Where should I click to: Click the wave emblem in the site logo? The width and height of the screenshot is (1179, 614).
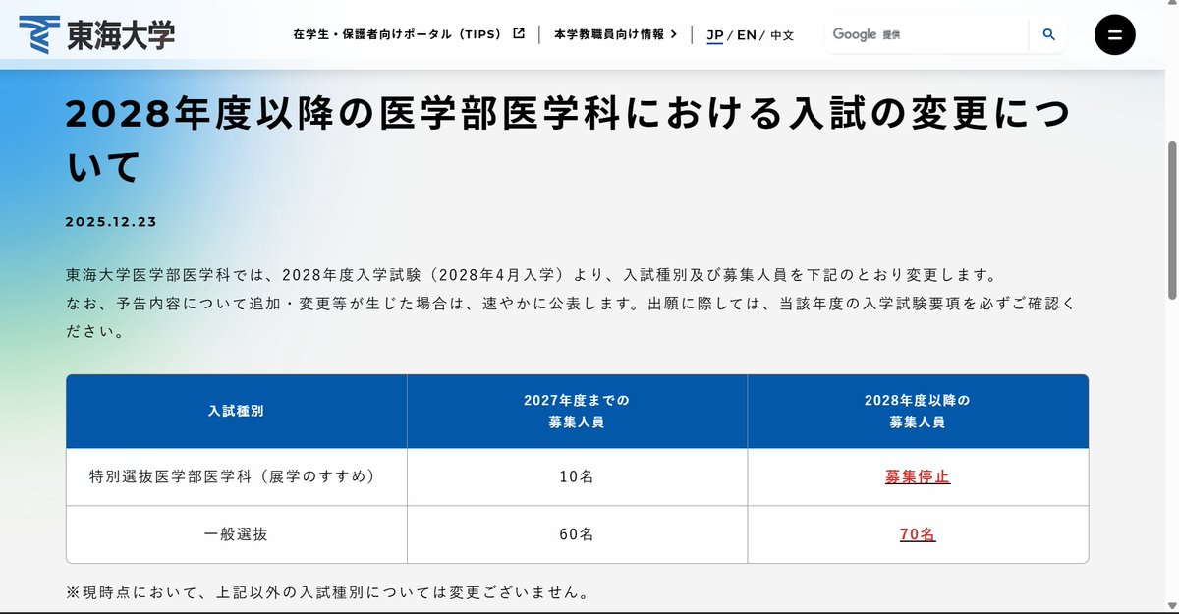38,31
